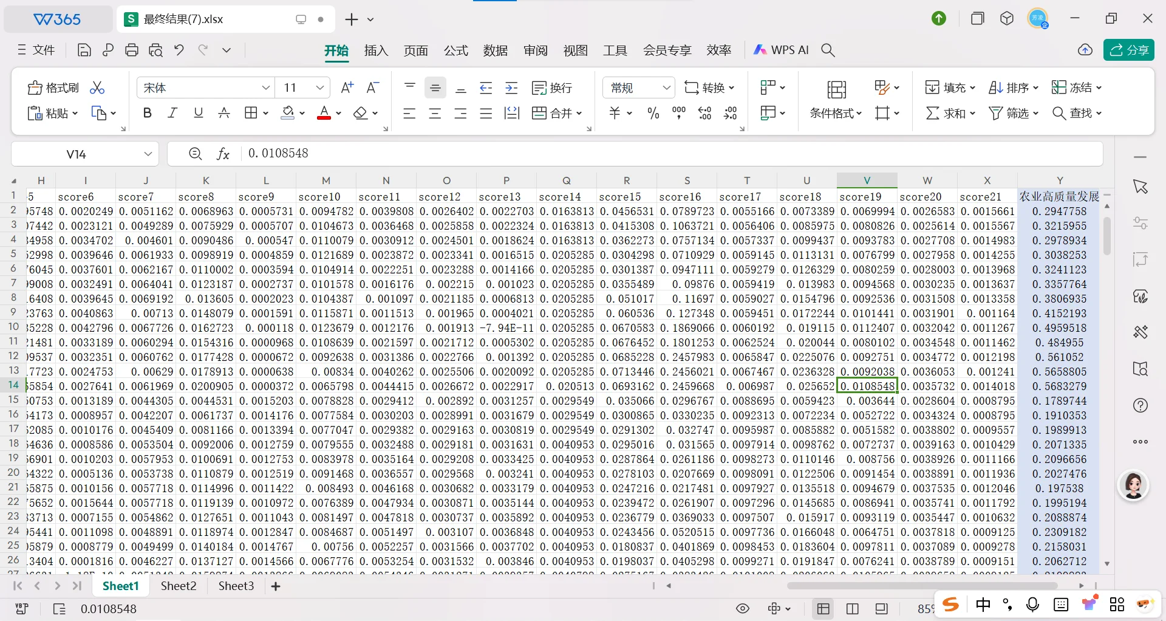
Task: Expand the Name Box dropdown arrow
Action: coord(148,154)
